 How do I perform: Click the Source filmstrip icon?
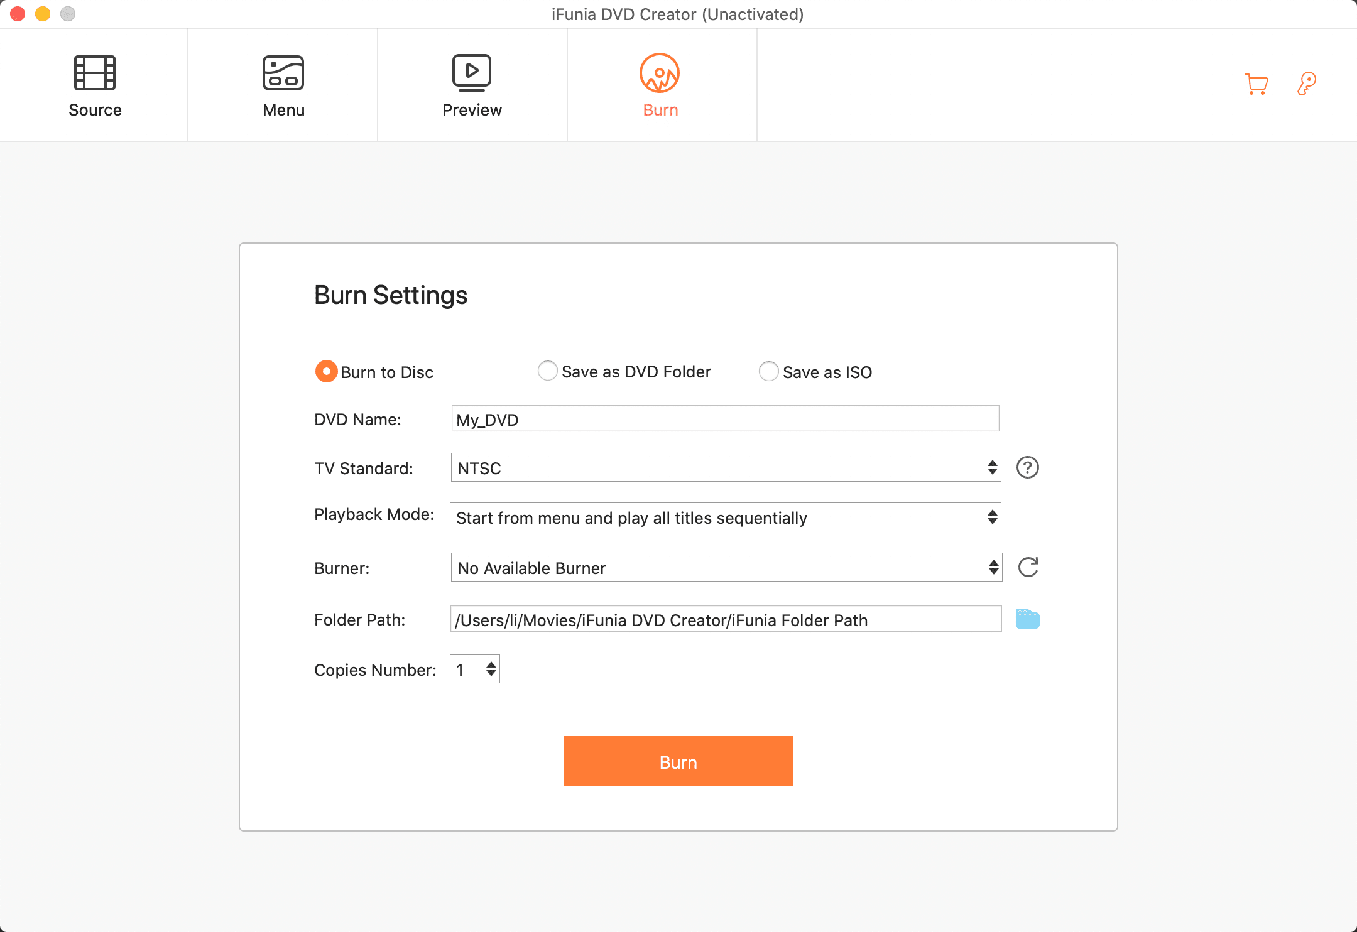95,73
